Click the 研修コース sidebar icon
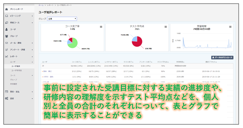This screenshot has height=128, width=243. click(7, 23)
